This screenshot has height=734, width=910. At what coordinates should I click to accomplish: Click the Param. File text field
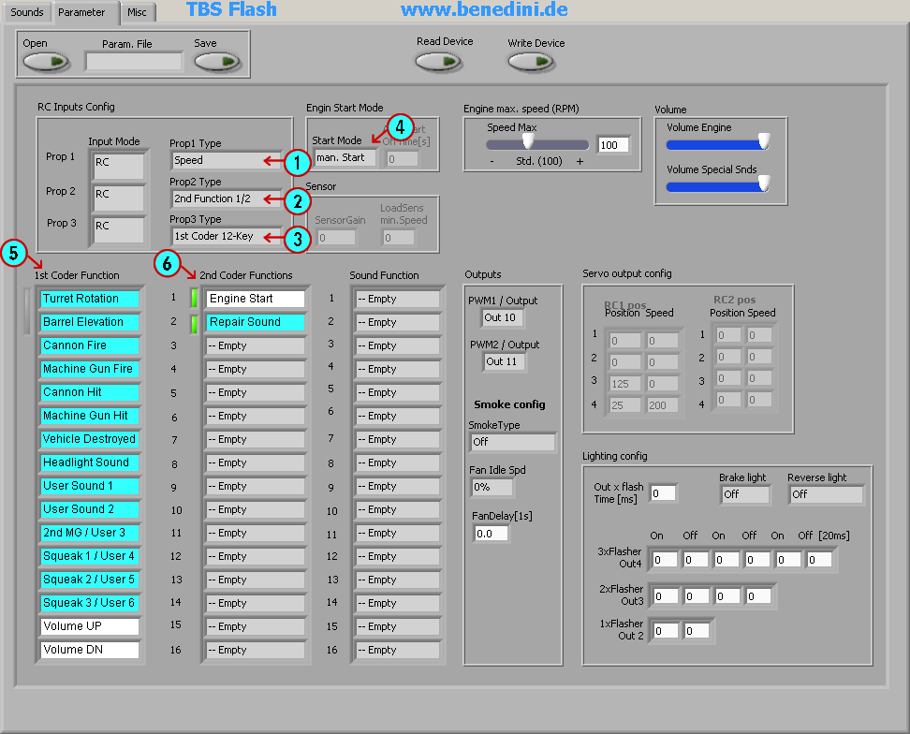(133, 62)
